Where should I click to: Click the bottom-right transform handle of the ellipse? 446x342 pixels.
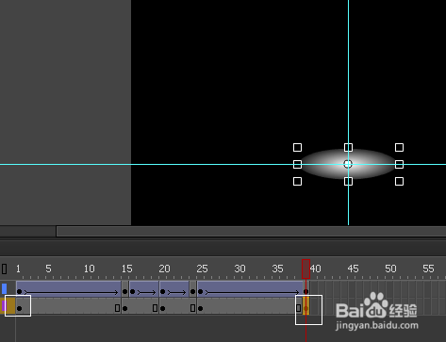point(399,181)
